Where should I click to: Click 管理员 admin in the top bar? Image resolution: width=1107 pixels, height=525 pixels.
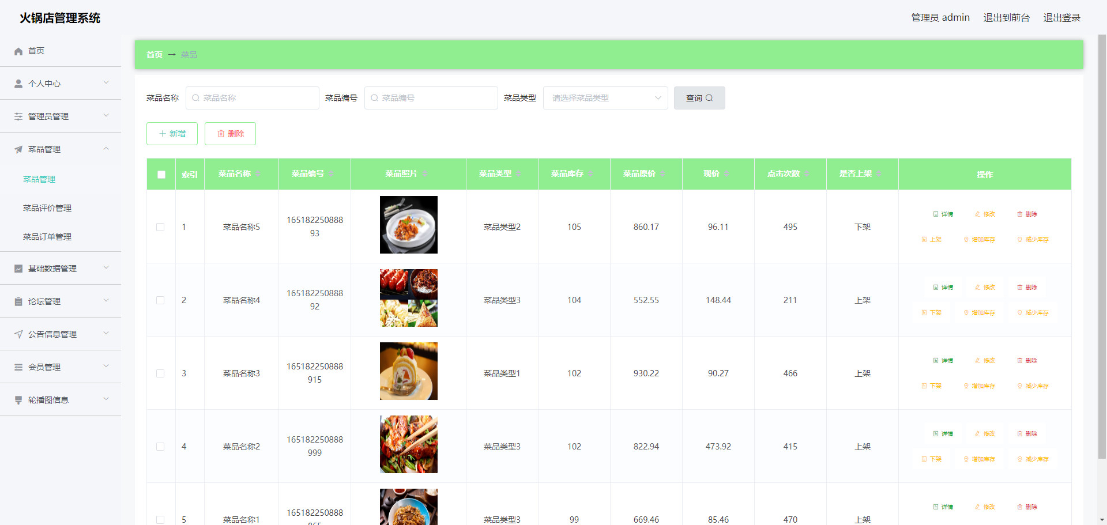coord(940,18)
